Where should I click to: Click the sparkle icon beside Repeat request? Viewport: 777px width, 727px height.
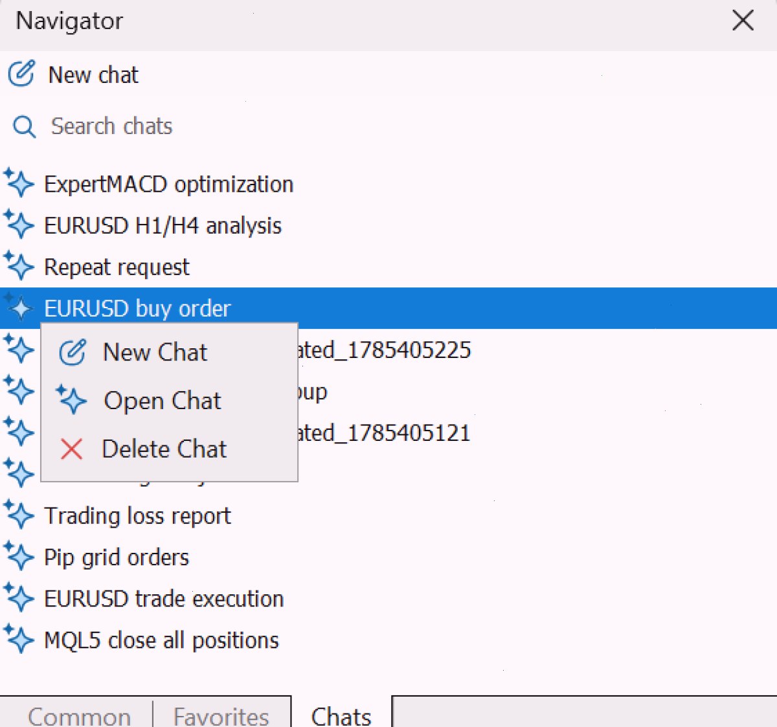click(x=19, y=266)
